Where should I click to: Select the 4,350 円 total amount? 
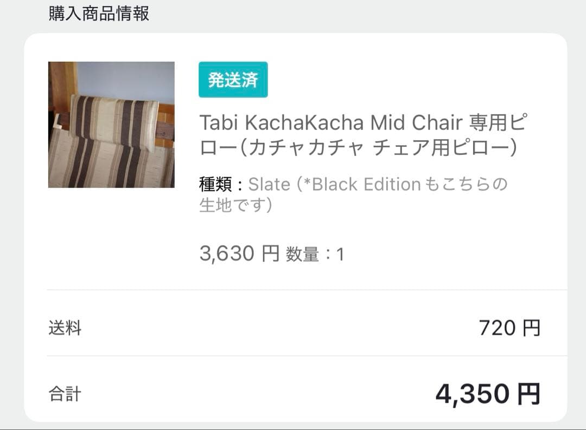[x=488, y=394]
